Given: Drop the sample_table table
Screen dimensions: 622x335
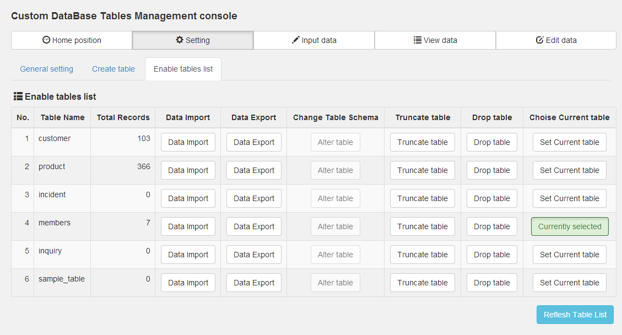Looking at the screenshot, I should click(491, 283).
